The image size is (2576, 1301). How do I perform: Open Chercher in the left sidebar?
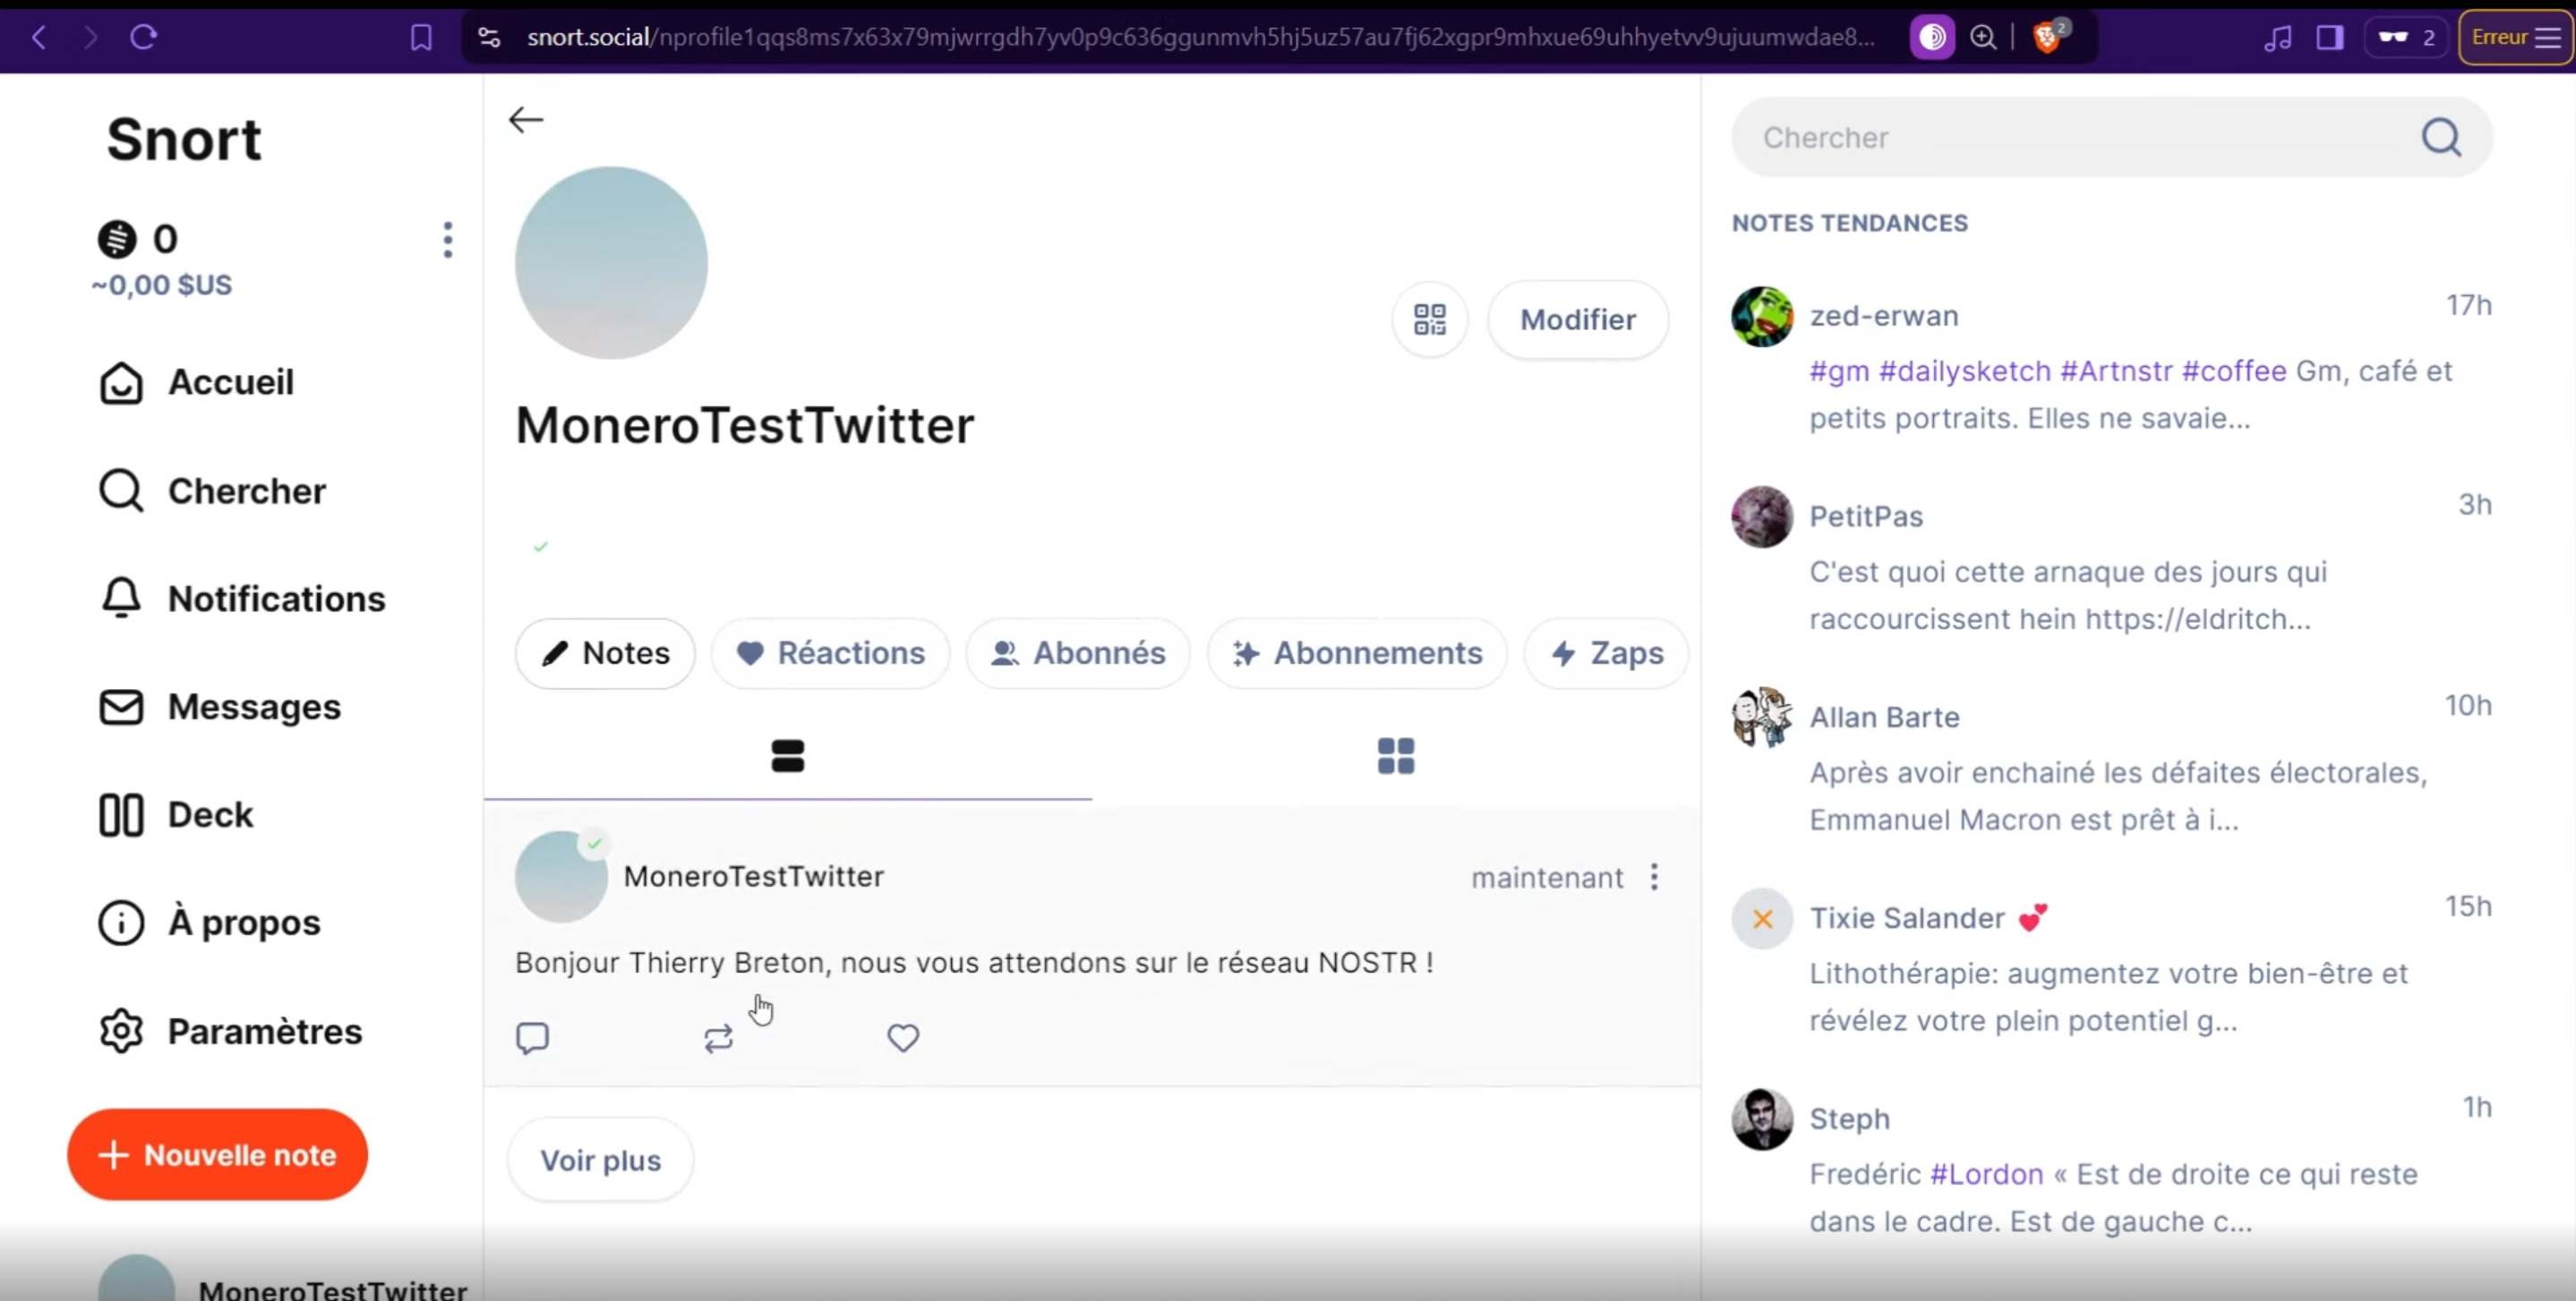pos(212,490)
